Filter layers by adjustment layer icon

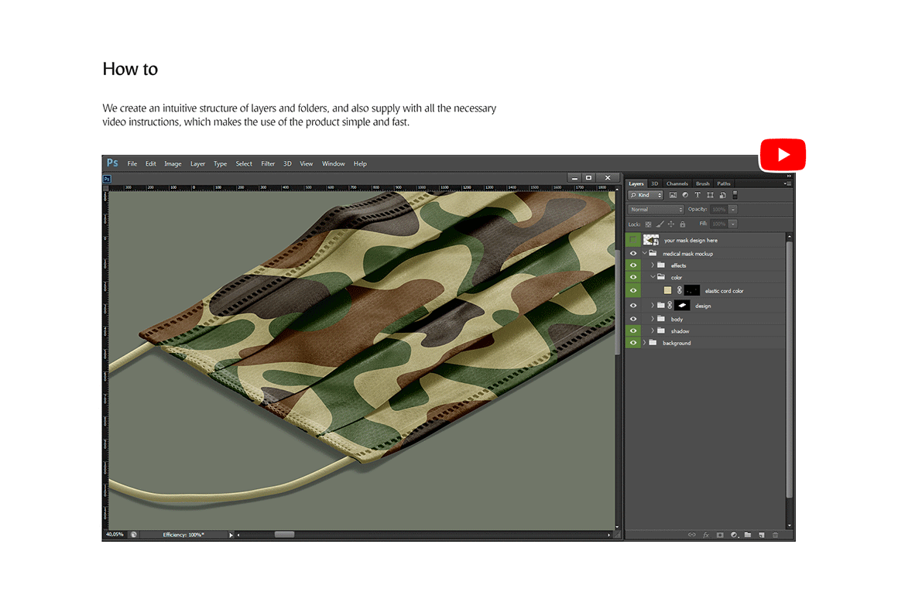click(685, 195)
